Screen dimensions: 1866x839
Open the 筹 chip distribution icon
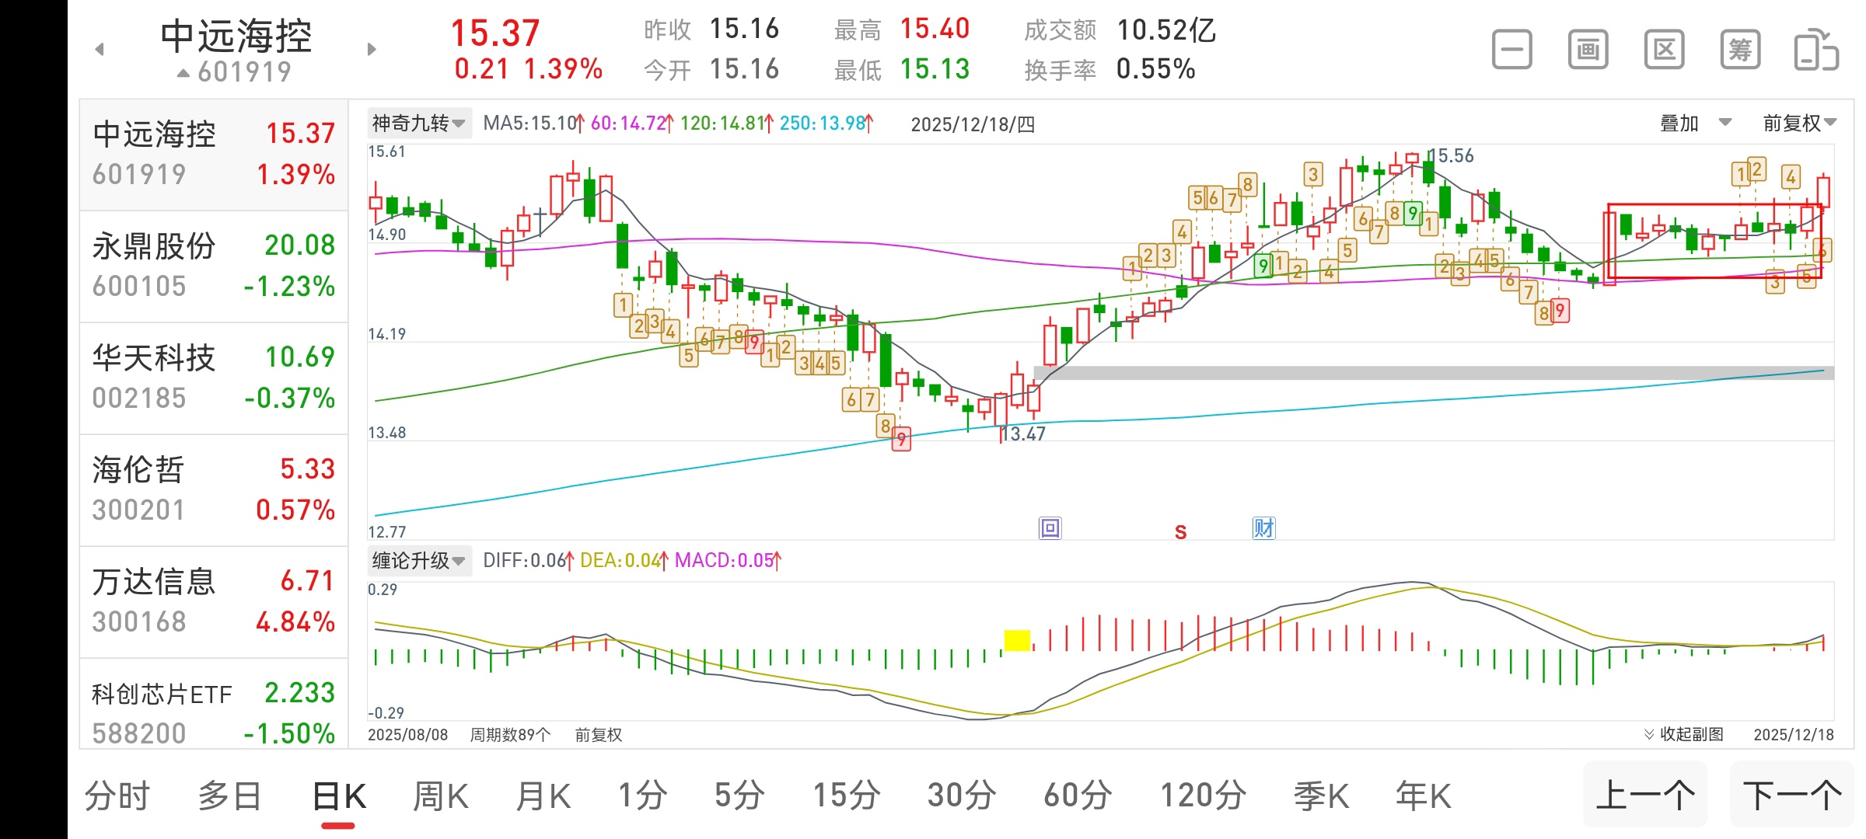[x=1739, y=50]
